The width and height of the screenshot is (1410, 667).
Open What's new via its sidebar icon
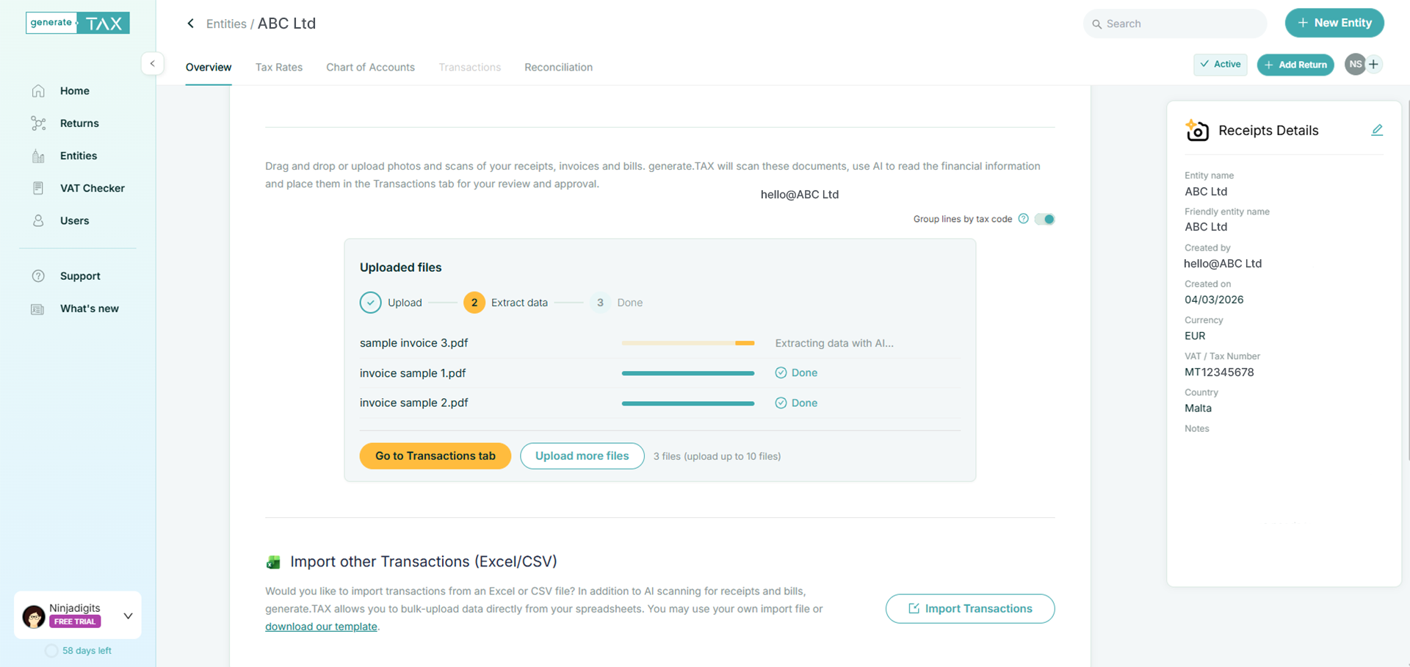tap(38, 308)
